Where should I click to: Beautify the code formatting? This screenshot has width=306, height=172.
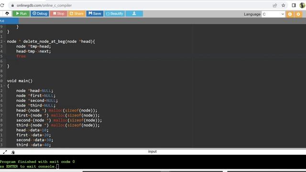(115, 13)
